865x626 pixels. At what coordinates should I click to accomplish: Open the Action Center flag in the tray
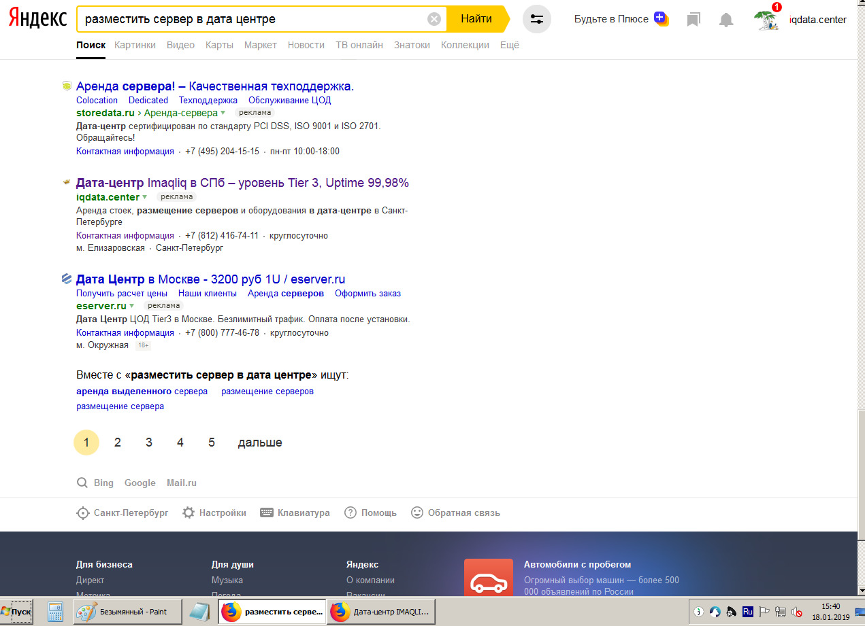(764, 612)
